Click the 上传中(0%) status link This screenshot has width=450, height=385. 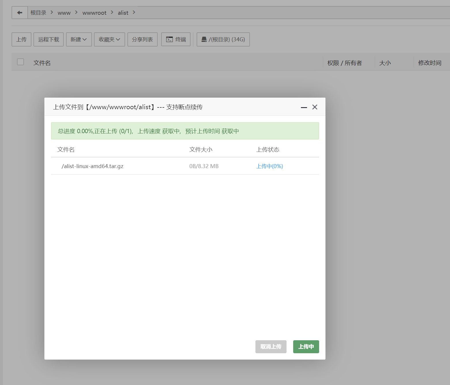[x=270, y=166]
